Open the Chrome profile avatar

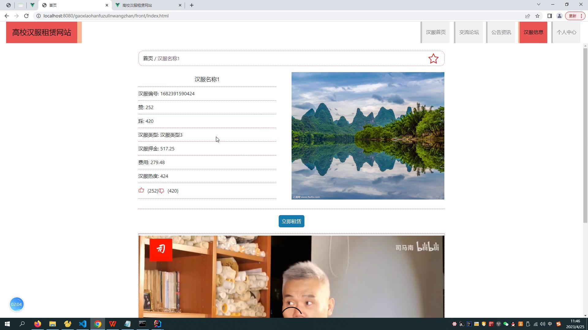(559, 16)
